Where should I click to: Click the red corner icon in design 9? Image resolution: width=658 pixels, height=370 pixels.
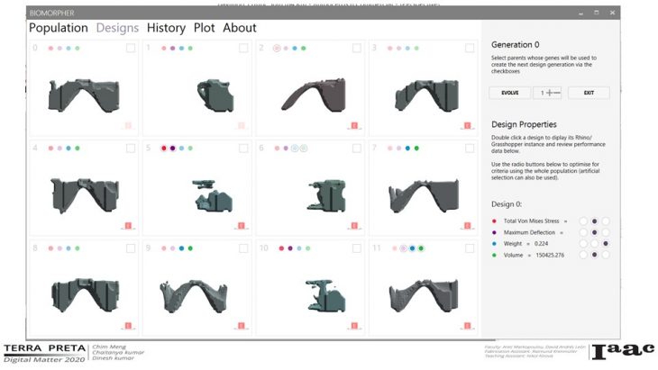click(x=242, y=325)
